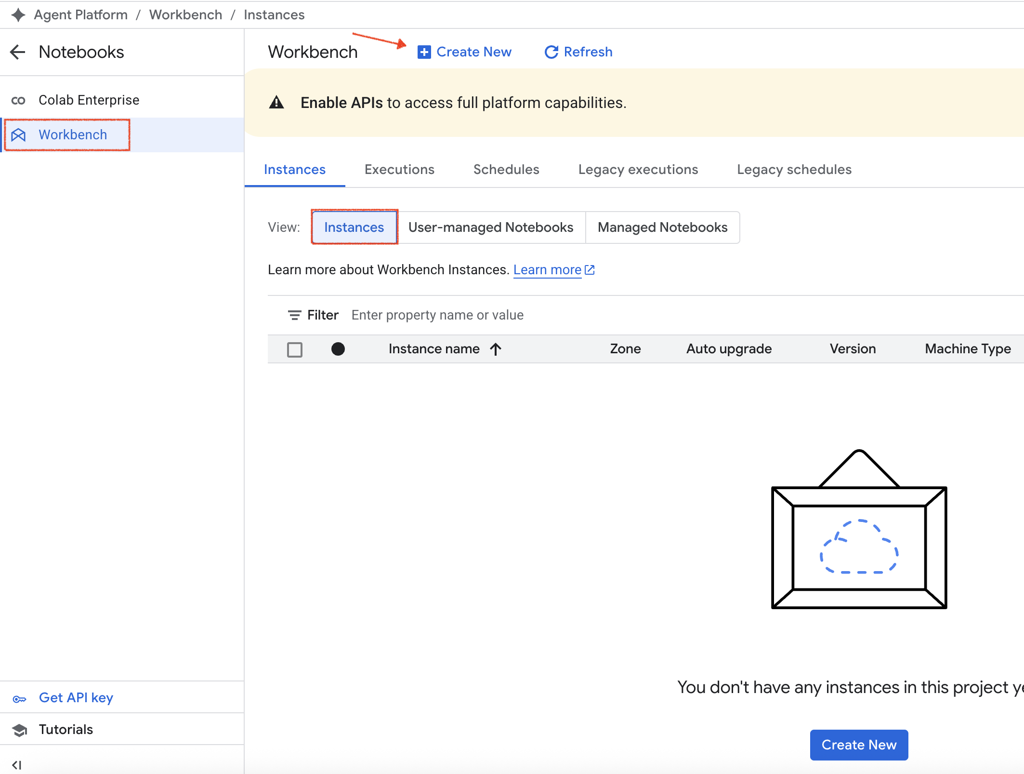This screenshot has width=1024, height=774.
Task: Select the Managed Notebooks view
Action: (x=663, y=227)
